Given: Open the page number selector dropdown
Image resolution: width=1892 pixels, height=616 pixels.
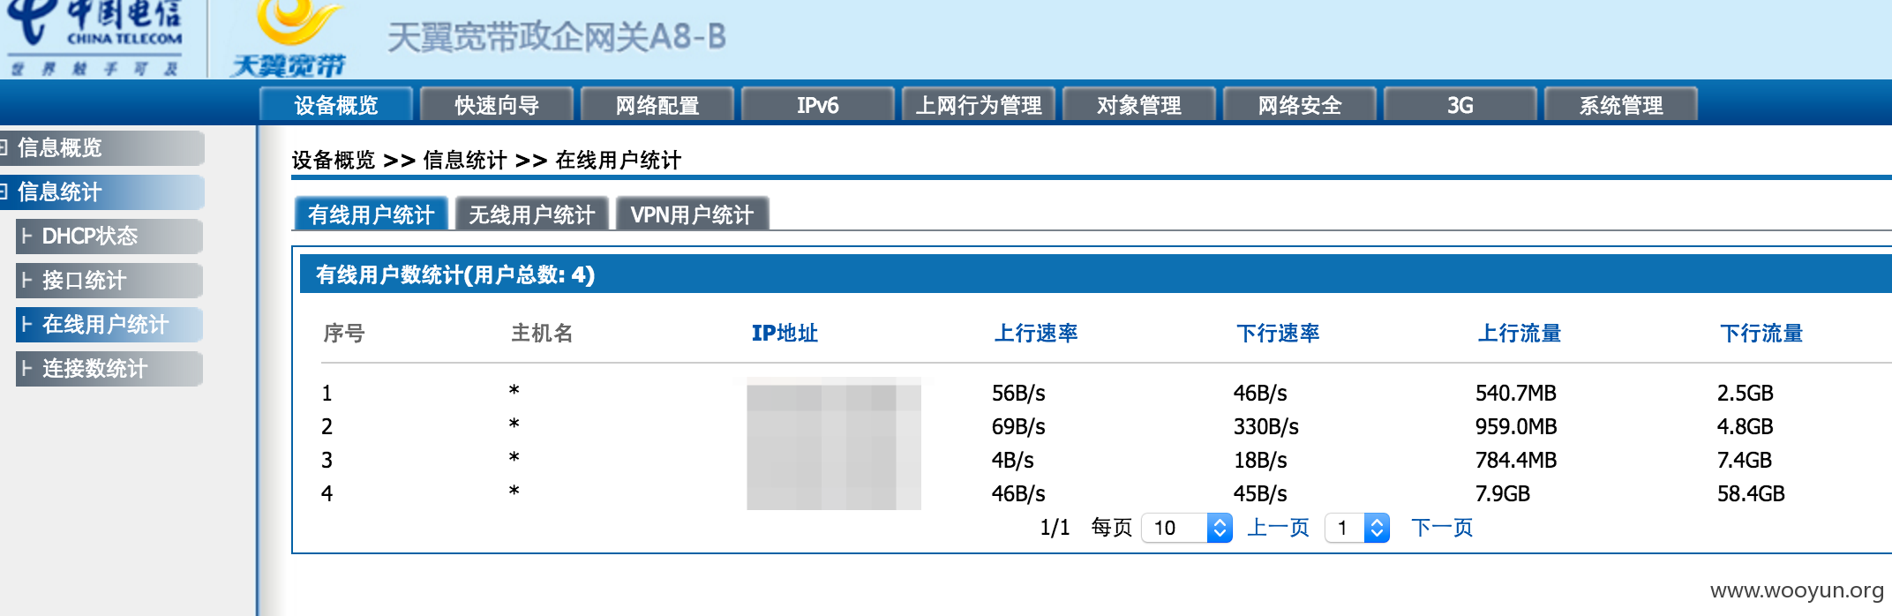Looking at the screenshot, I should pyautogui.click(x=1357, y=528).
